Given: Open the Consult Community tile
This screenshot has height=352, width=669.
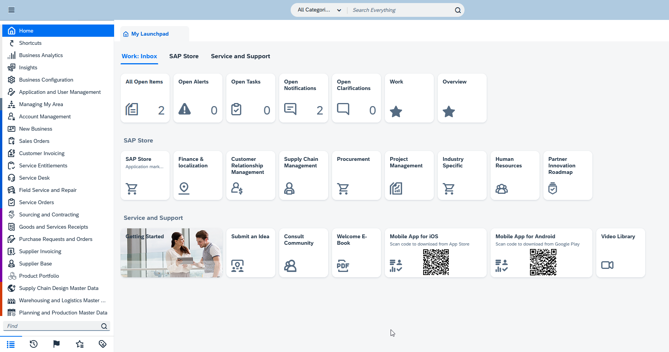Looking at the screenshot, I should (304, 253).
